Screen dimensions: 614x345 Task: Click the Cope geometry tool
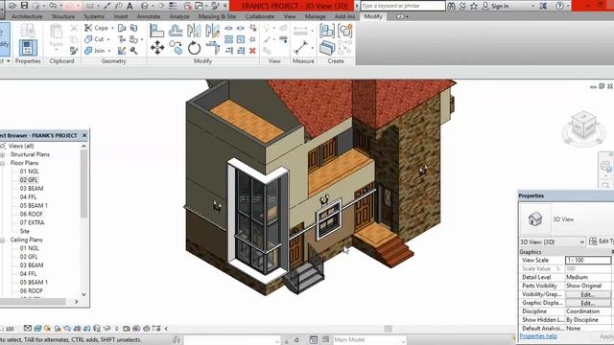pyautogui.click(x=97, y=28)
